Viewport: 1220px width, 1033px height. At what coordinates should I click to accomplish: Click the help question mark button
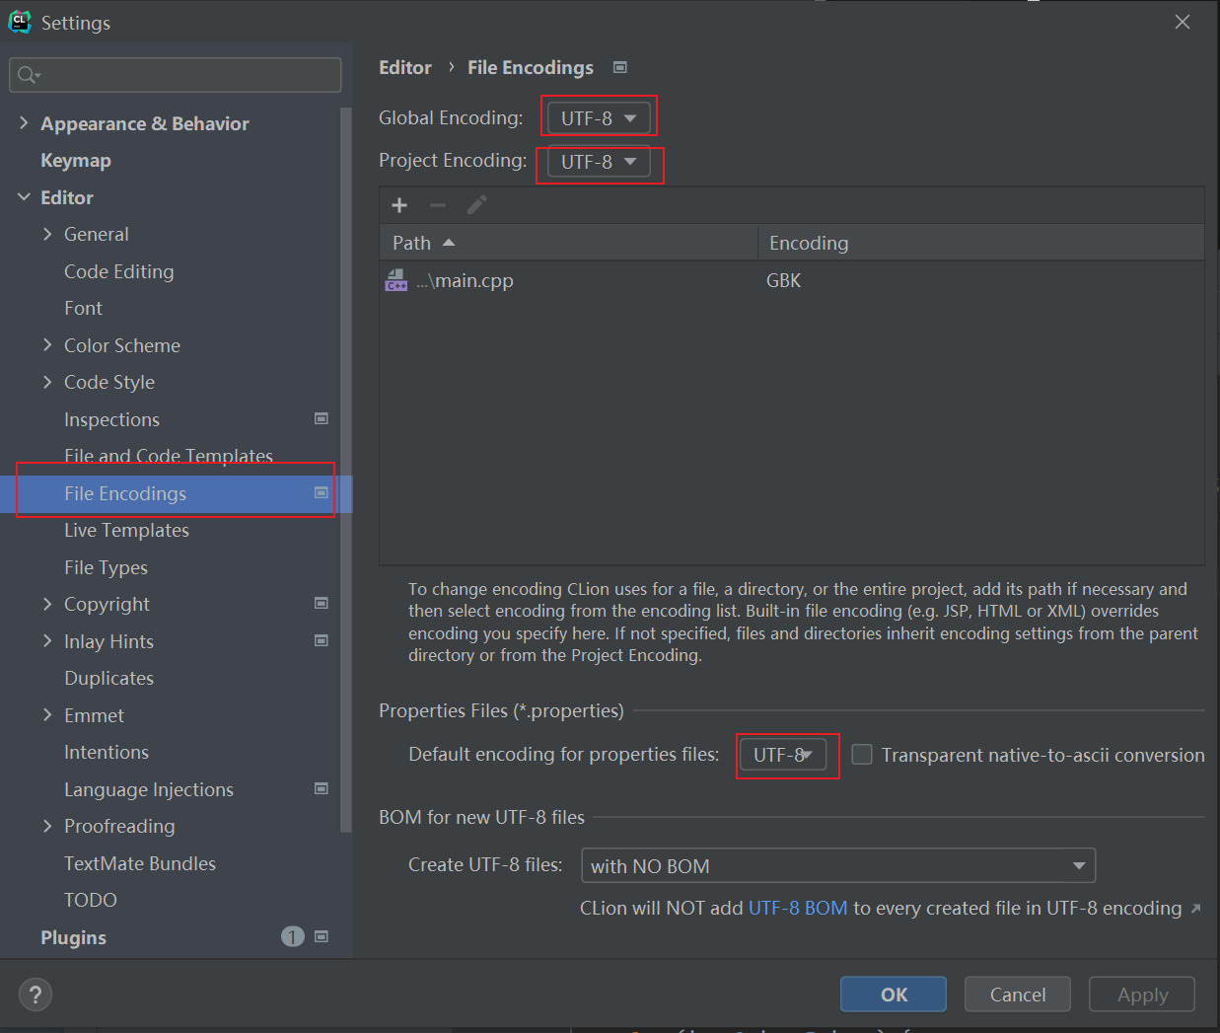(x=36, y=995)
